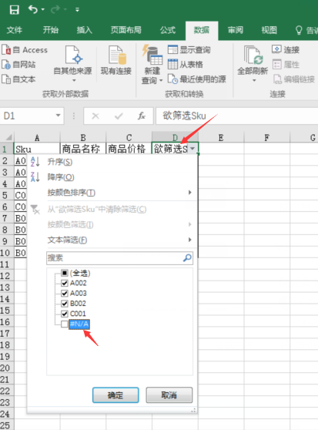This screenshot has width=318, height=430.
Task: Click the Redo arrow icon
Action: click(x=55, y=9)
